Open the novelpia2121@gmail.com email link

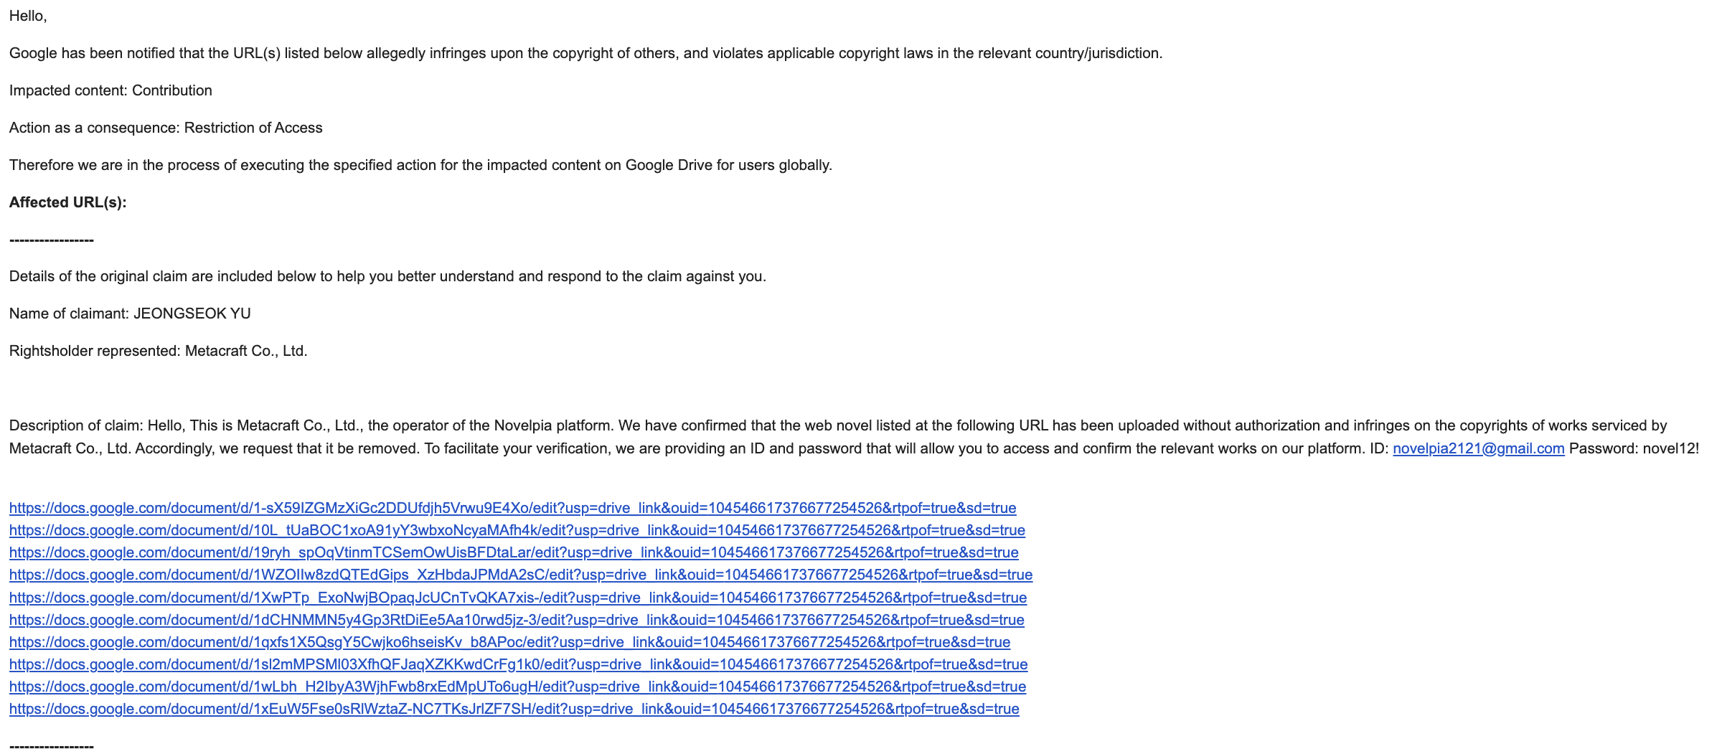pos(1478,448)
